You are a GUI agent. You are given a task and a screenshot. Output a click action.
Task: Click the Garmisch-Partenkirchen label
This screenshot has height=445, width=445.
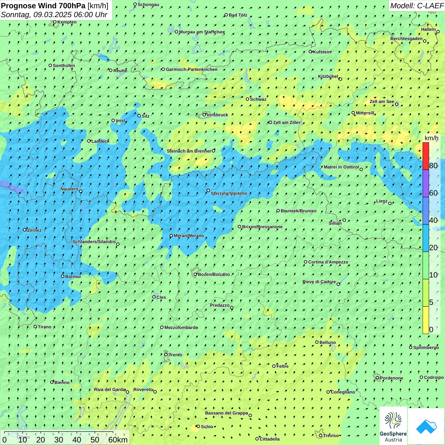pos(192,69)
